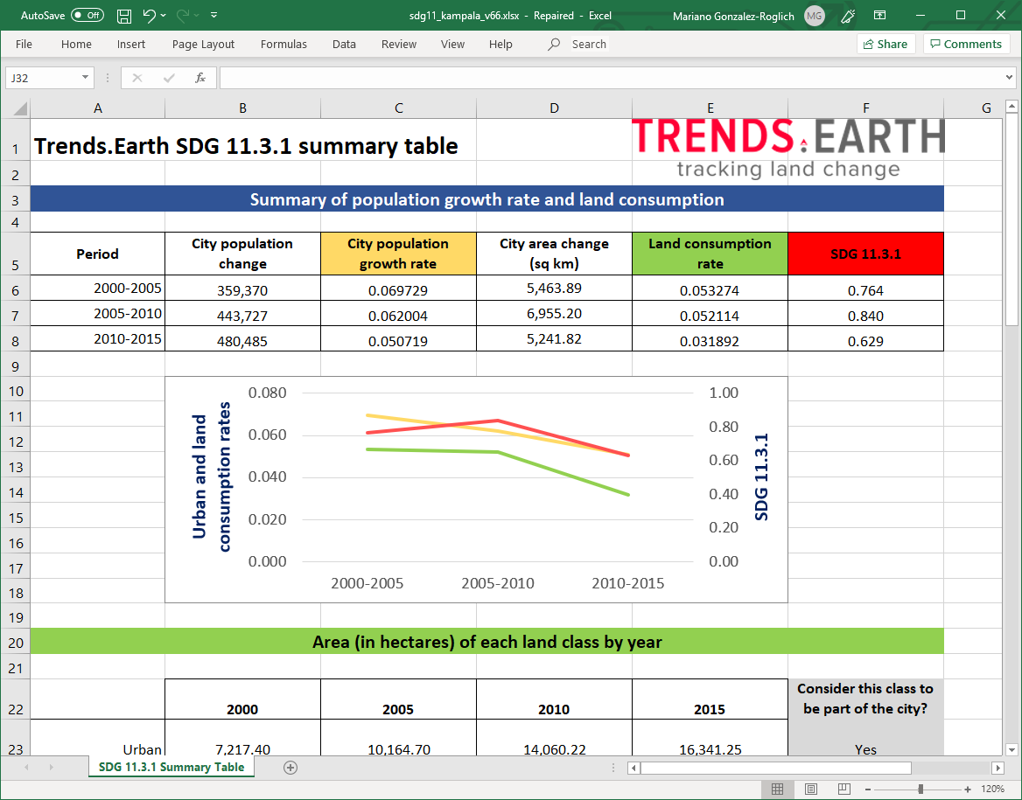The image size is (1022, 800).
Task: Open Customize Quick Access Toolbar menu
Action: (212, 15)
